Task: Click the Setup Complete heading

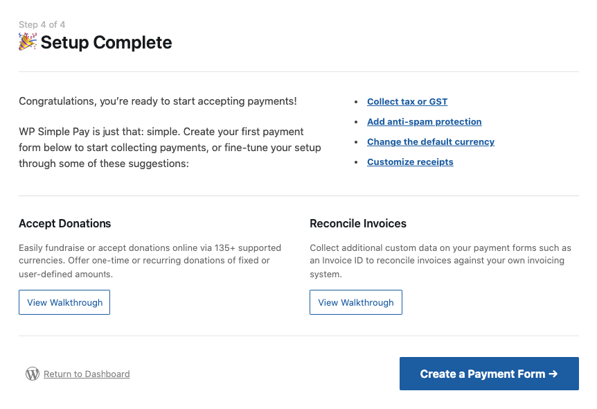Action: (106, 42)
